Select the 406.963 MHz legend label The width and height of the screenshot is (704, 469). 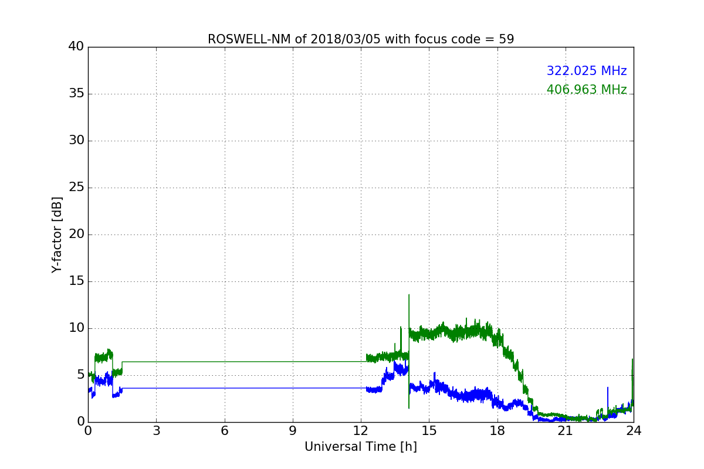pyautogui.click(x=587, y=90)
